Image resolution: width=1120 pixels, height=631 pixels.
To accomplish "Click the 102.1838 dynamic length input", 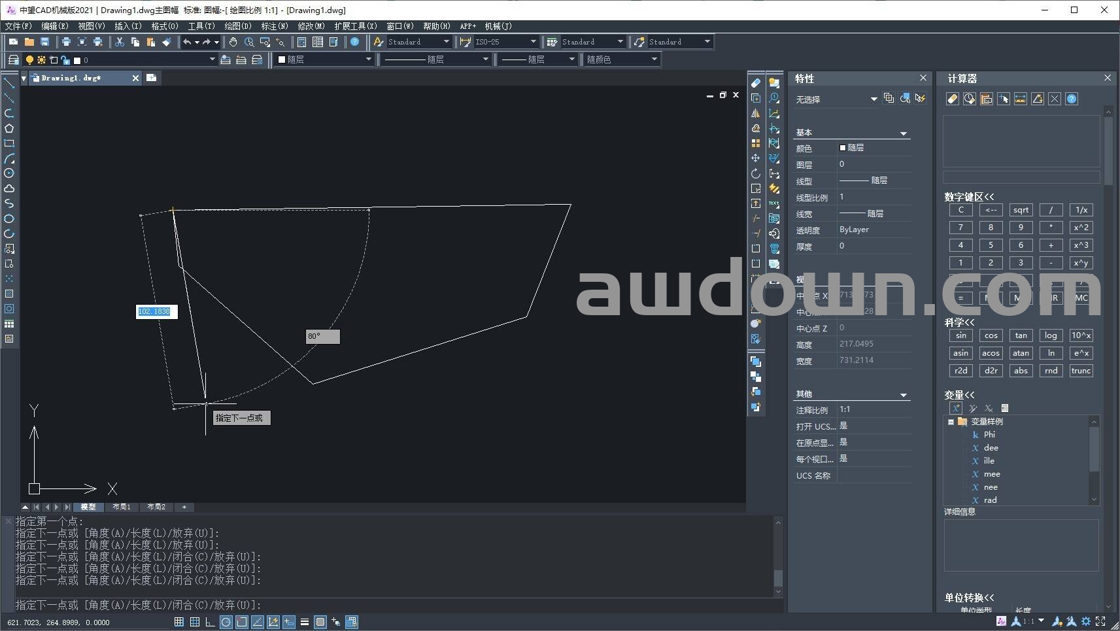I will point(155,312).
